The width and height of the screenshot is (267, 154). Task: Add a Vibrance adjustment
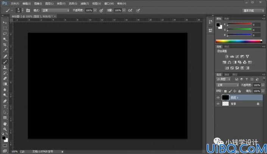247,56
